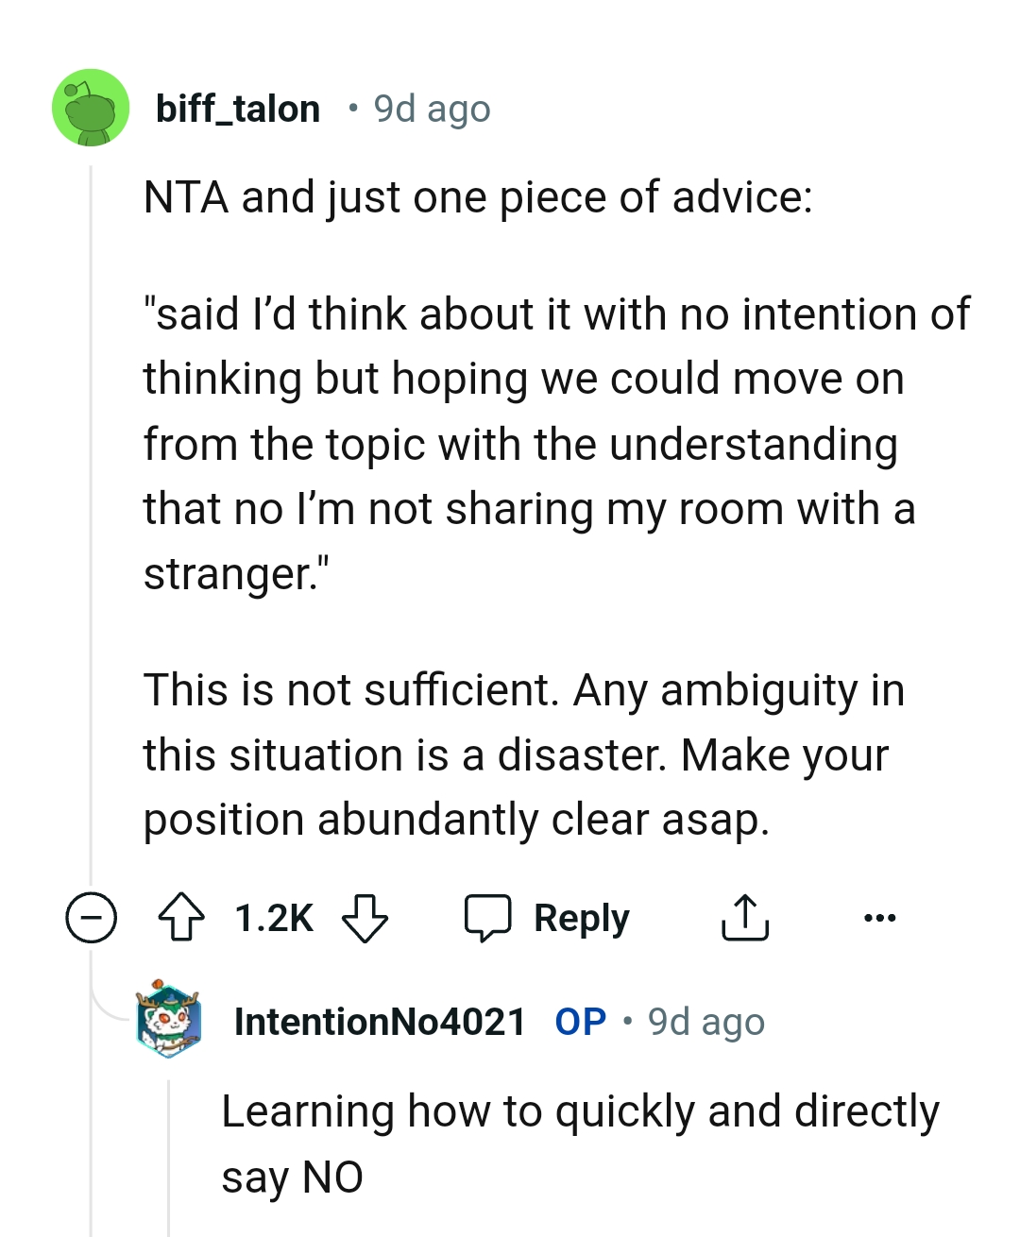The image size is (1020, 1237).
Task: Open the IntentionNo4021 username profile
Action: (x=380, y=1022)
